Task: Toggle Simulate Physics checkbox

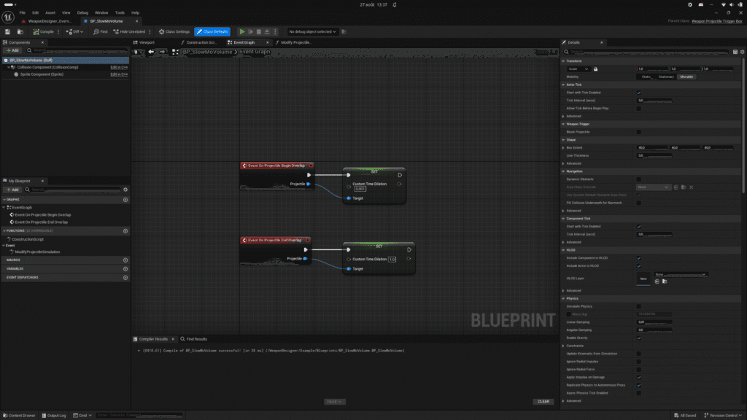Action: 638,307
